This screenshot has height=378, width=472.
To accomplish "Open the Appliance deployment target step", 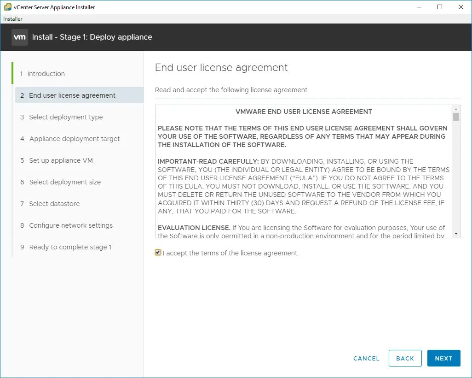I will (x=75, y=139).
